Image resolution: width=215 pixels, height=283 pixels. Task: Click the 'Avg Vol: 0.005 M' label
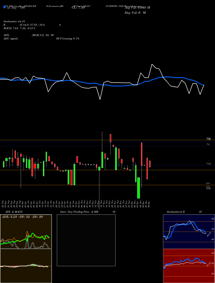coord(137,8)
